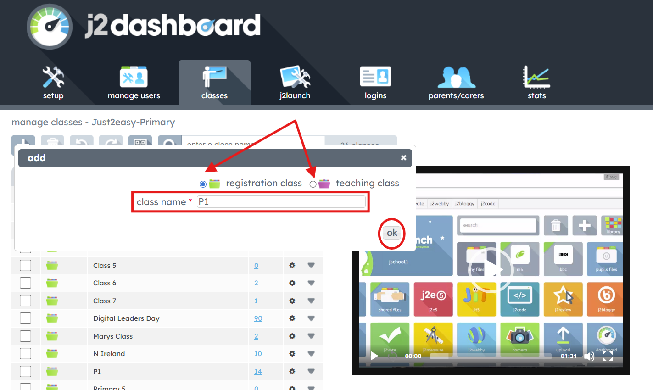This screenshot has width=653, height=390.
Task: View the stats section
Action: tap(537, 83)
